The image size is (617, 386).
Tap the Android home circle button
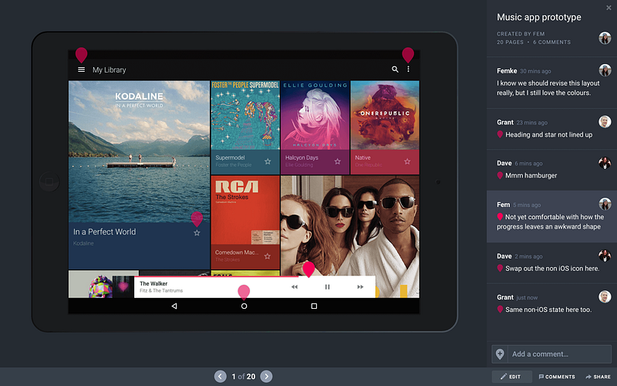[x=244, y=306]
